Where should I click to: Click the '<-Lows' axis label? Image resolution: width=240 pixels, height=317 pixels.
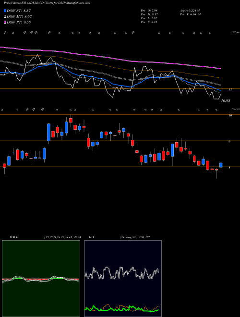[236, 109]
